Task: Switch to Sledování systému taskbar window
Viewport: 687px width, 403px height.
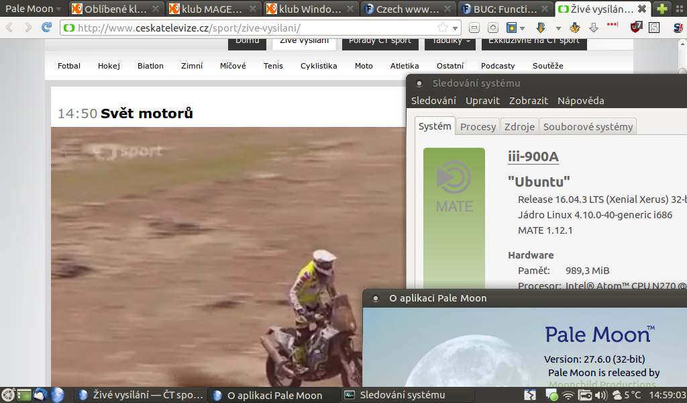Action: 407,395
